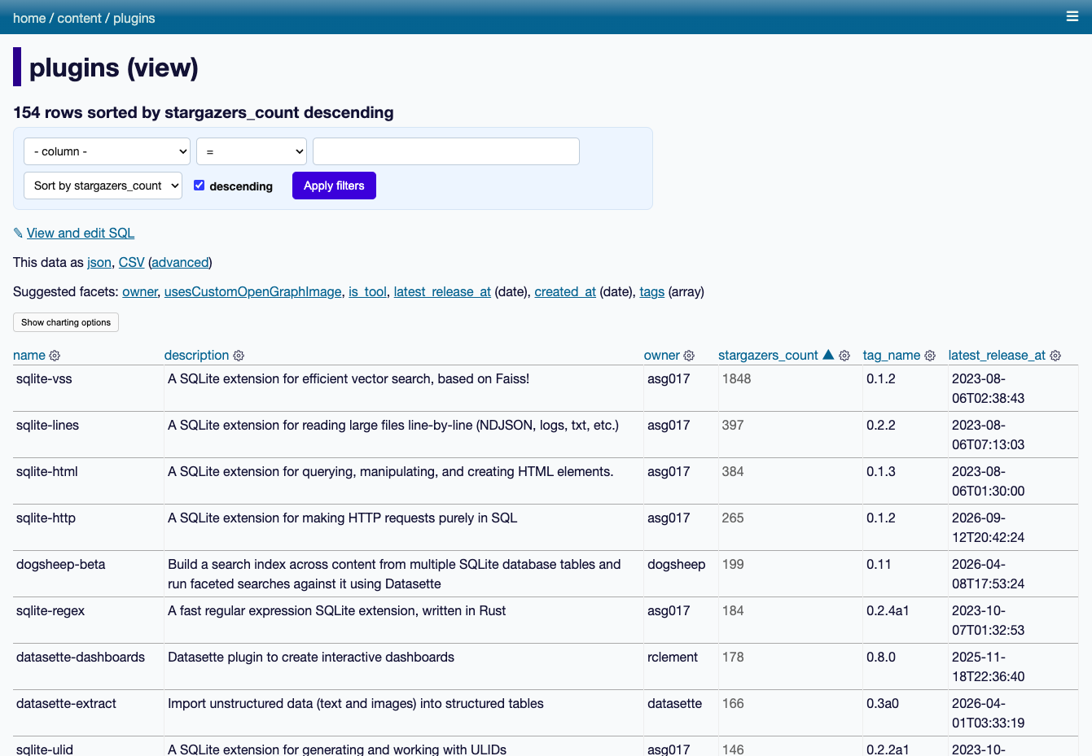Open the View and edit SQL link
Image resolution: width=1092 pixels, height=756 pixels.
click(x=81, y=233)
